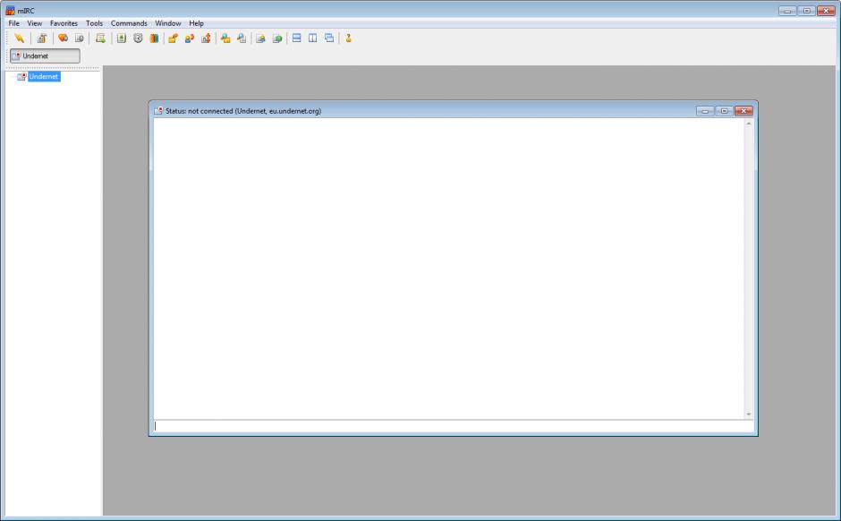The width and height of the screenshot is (841, 521).
Task: Click the Status window scrollbar up arrow
Action: pos(749,124)
